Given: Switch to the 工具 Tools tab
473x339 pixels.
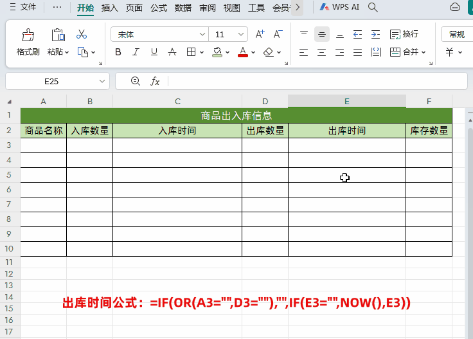Looking at the screenshot, I should pyautogui.click(x=256, y=8).
